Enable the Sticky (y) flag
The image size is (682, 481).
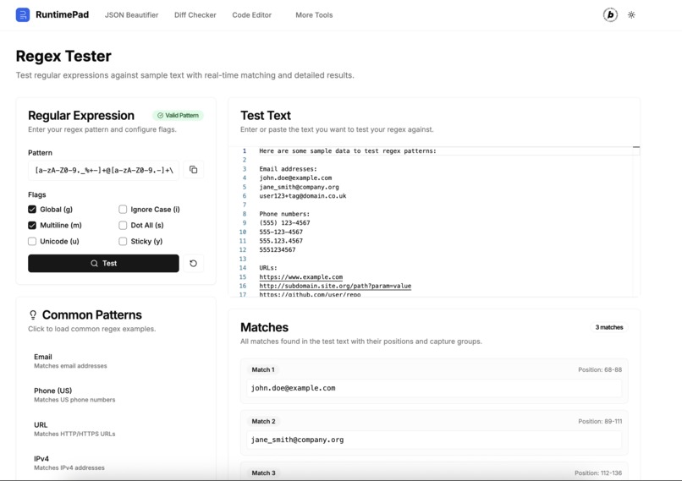tap(123, 241)
